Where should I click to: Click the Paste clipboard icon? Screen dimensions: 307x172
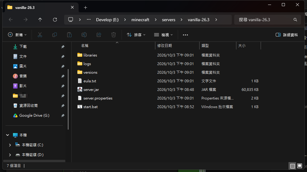(x=69, y=35)
